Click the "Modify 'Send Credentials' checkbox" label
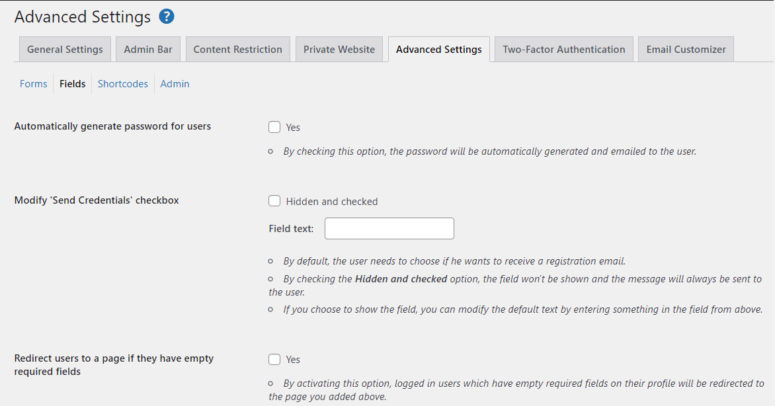 pyautogui.click(x=97, y=200)
